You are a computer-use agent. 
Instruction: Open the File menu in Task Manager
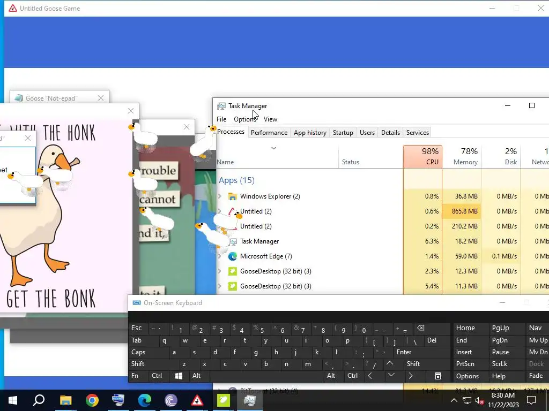click(x=221, y=119)
